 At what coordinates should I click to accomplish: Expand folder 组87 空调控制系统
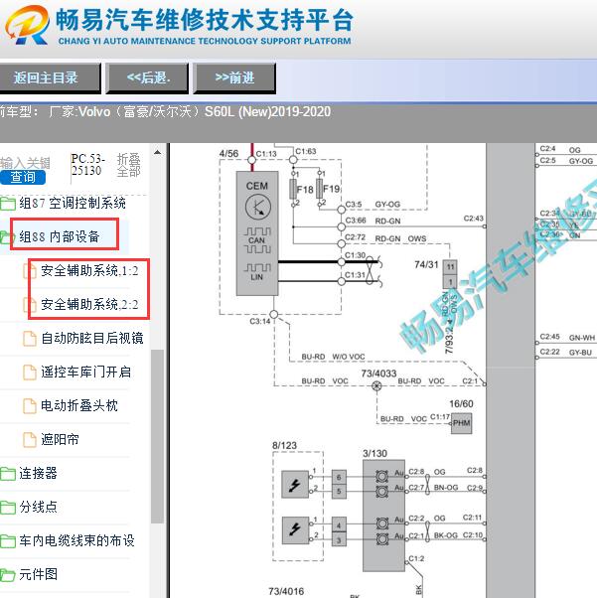(x=73, y=203)
